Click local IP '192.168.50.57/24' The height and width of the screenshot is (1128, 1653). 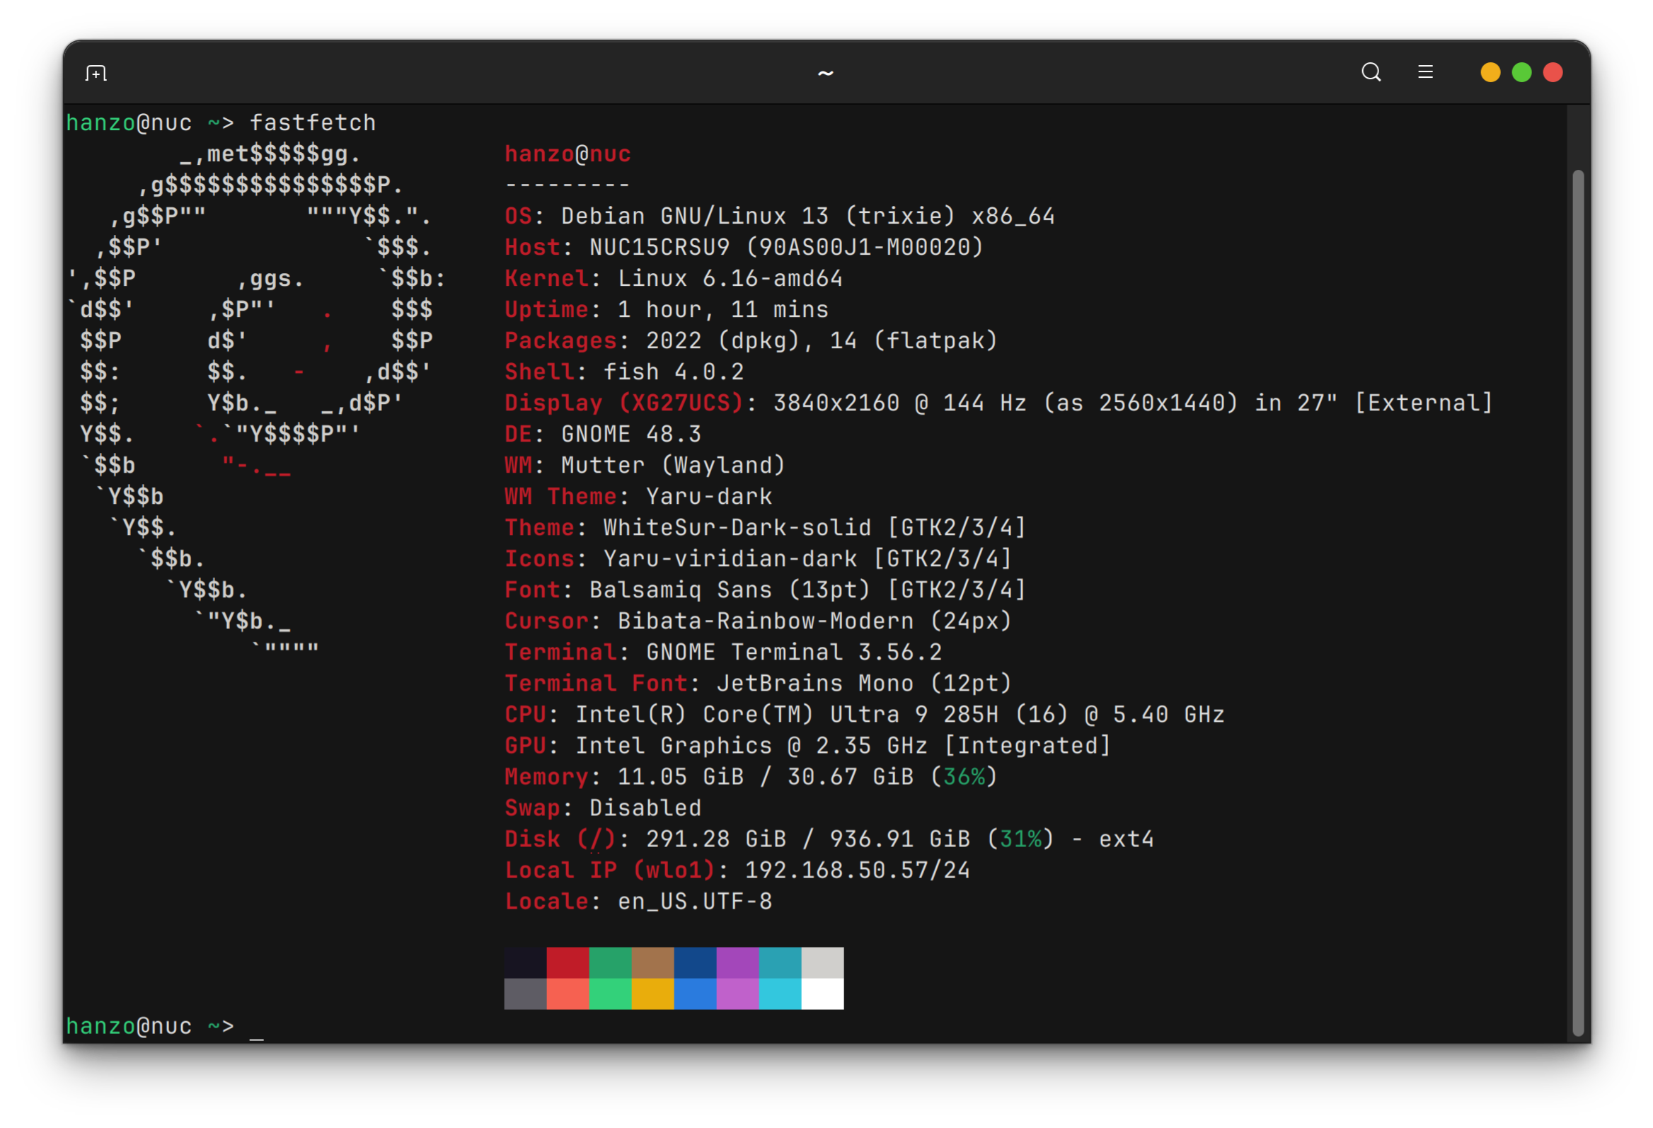click(x=857, y=870)
